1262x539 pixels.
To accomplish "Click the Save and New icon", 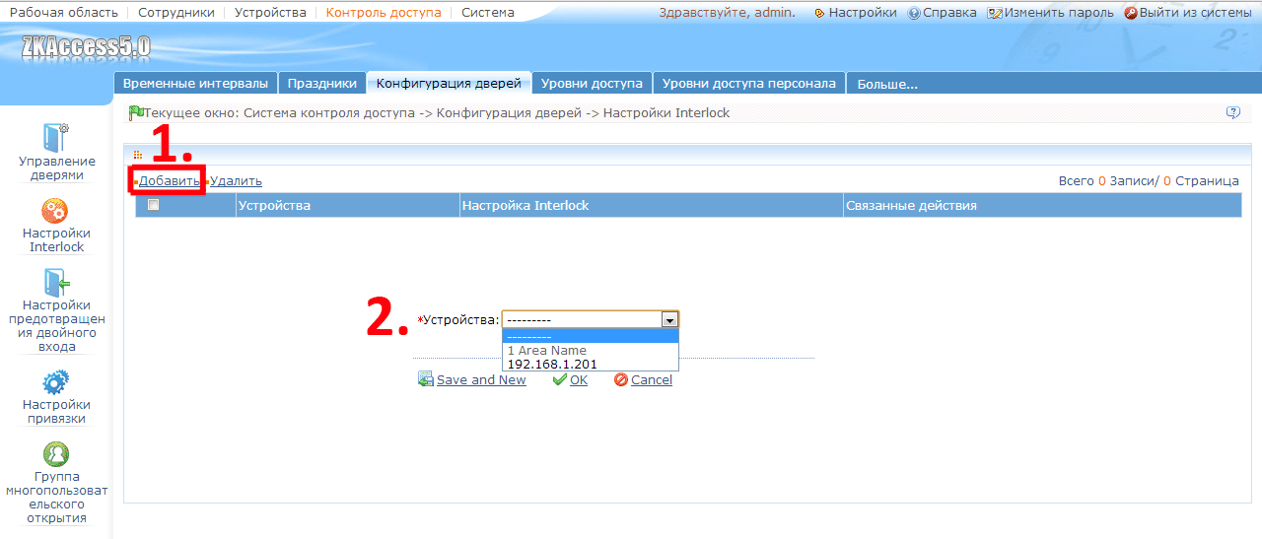I will 426,379.
